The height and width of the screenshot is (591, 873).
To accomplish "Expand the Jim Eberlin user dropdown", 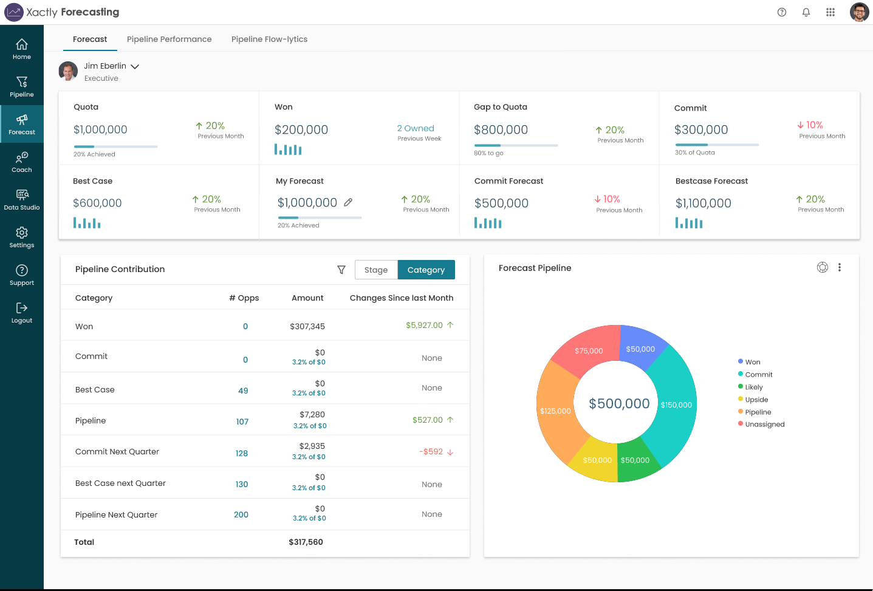I will coord(134,66).
